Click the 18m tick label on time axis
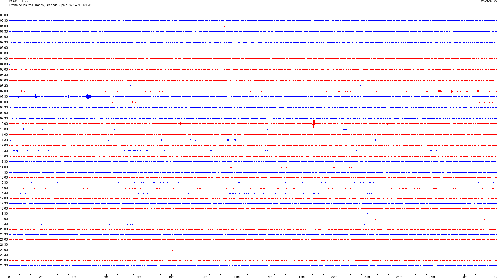Viewport: 497px width, 279px height. (302, 277)
